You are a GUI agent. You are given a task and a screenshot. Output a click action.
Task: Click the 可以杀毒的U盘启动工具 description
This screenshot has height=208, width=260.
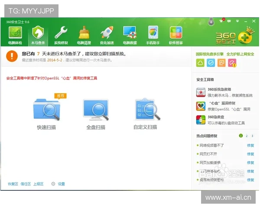[226, 123]
